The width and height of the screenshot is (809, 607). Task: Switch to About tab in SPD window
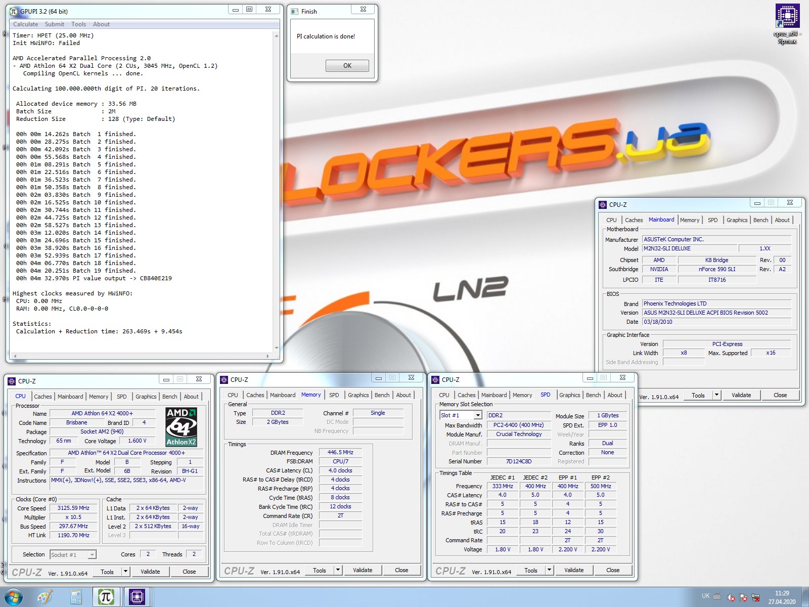(615, 395)
